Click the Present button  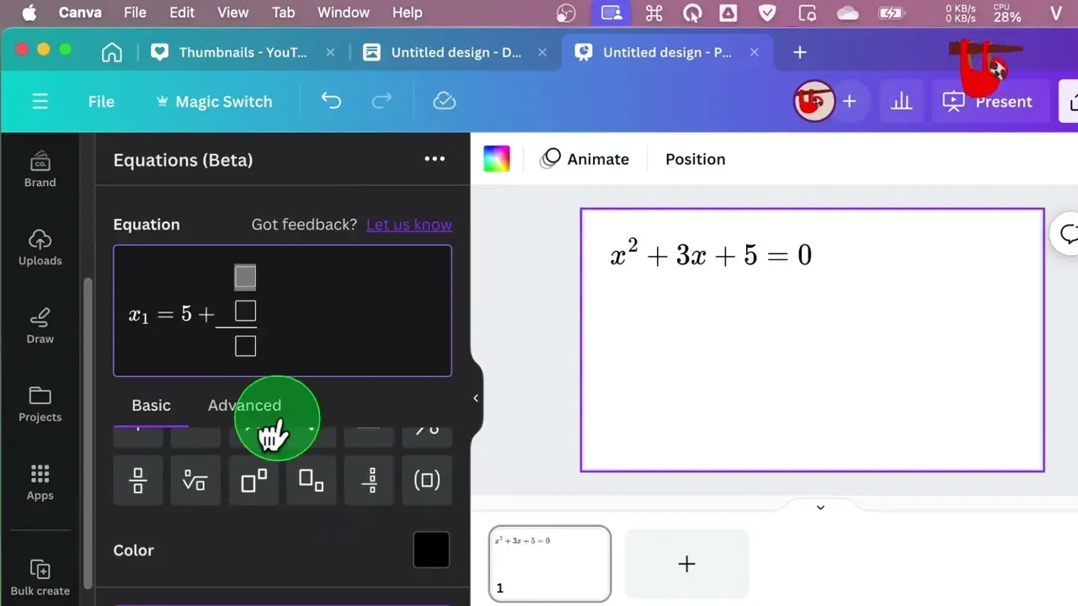click(x=987, y=102)
